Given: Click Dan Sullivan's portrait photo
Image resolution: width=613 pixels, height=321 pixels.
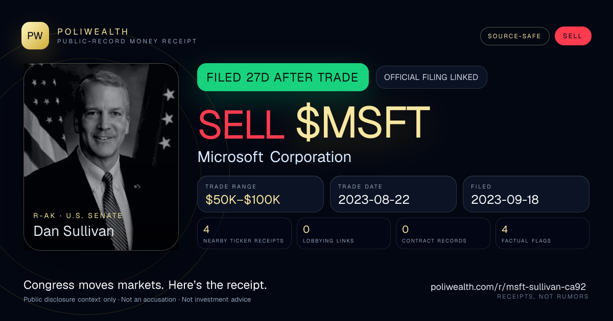Looking at the screenshot, I should (101, 156).
